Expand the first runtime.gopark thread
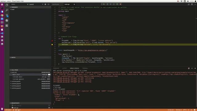The image size is (197, 111). pyautogui.click(x=30, y=84)
